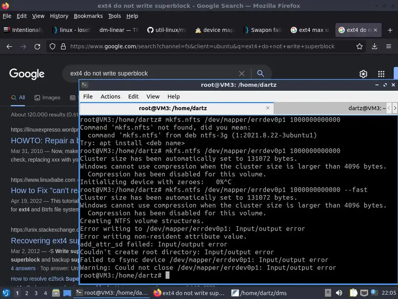Open Google quick settings gear
The height and width of the screenshot is (299, 398).
pyautogui.click(x=363, y=74)
